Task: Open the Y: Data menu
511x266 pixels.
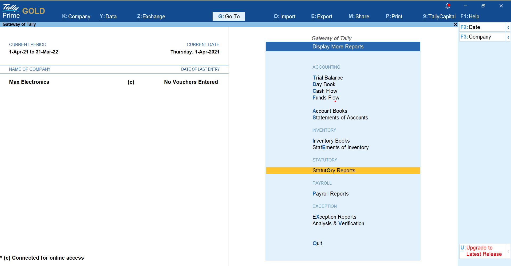Action: pyautogui.click(x=108, y=16)
